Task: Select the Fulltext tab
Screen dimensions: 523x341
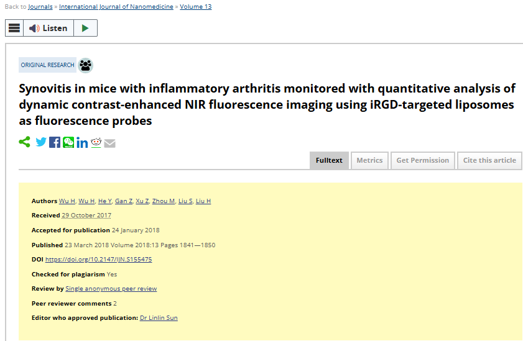Action: (329, 160)
